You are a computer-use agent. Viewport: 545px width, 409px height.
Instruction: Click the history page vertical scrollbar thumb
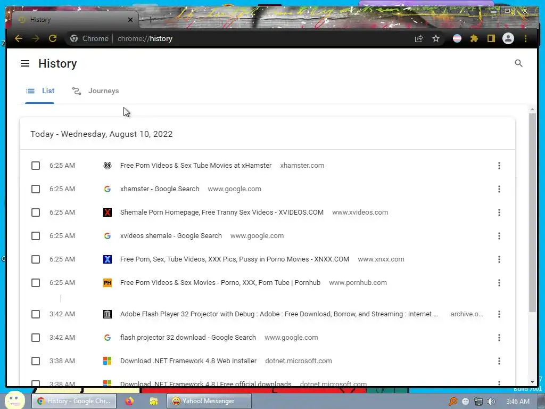532,212
